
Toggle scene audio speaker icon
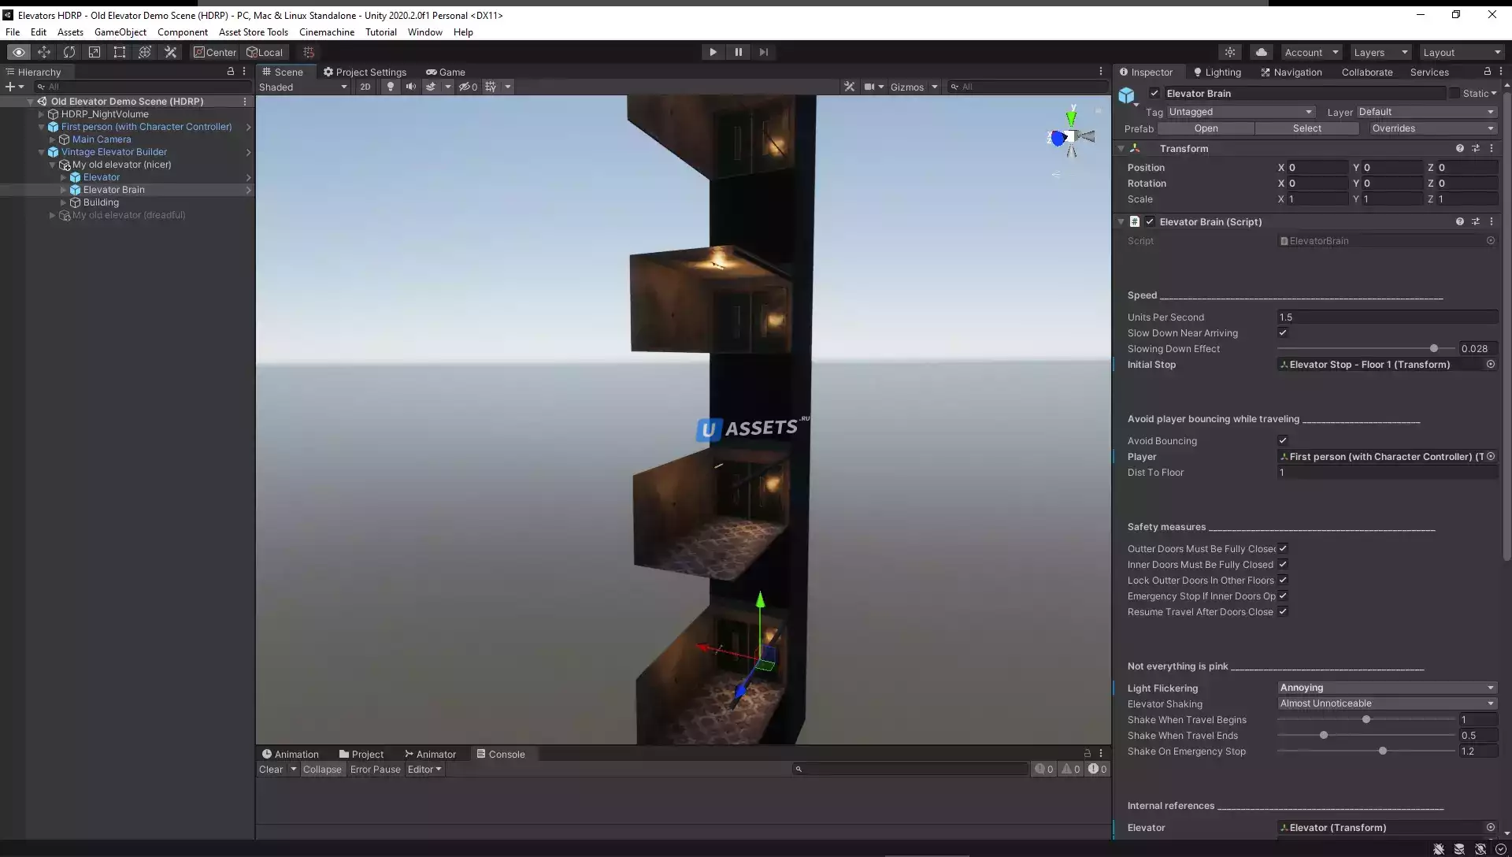410,87
